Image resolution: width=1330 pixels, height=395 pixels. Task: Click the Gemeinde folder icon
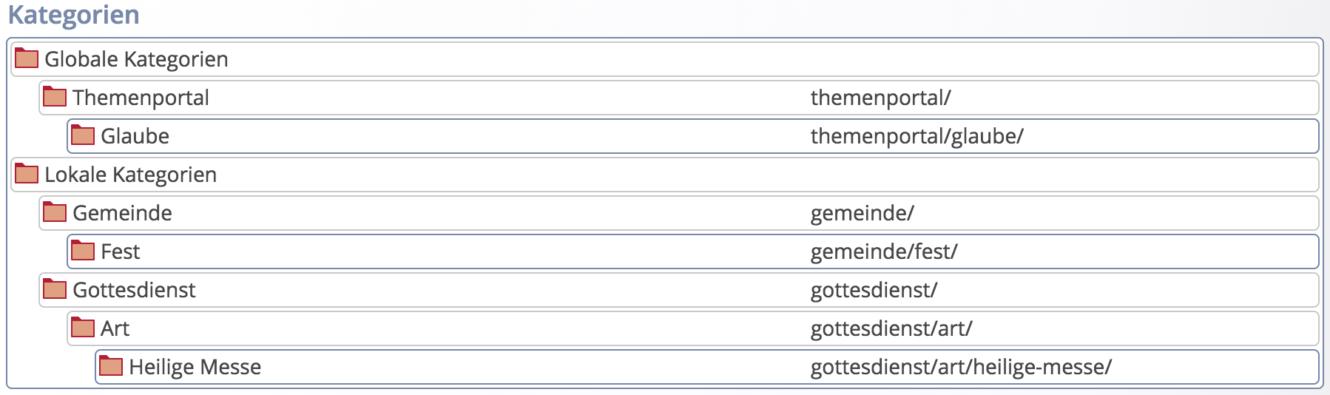pyautogui.click(x=55, y=212)
